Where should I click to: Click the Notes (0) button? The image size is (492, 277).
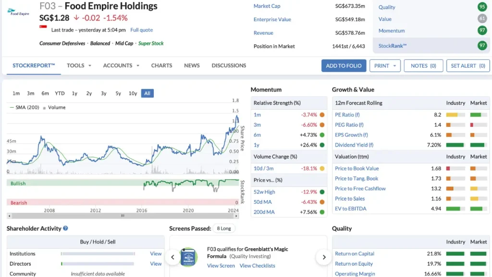pos(423,65)
